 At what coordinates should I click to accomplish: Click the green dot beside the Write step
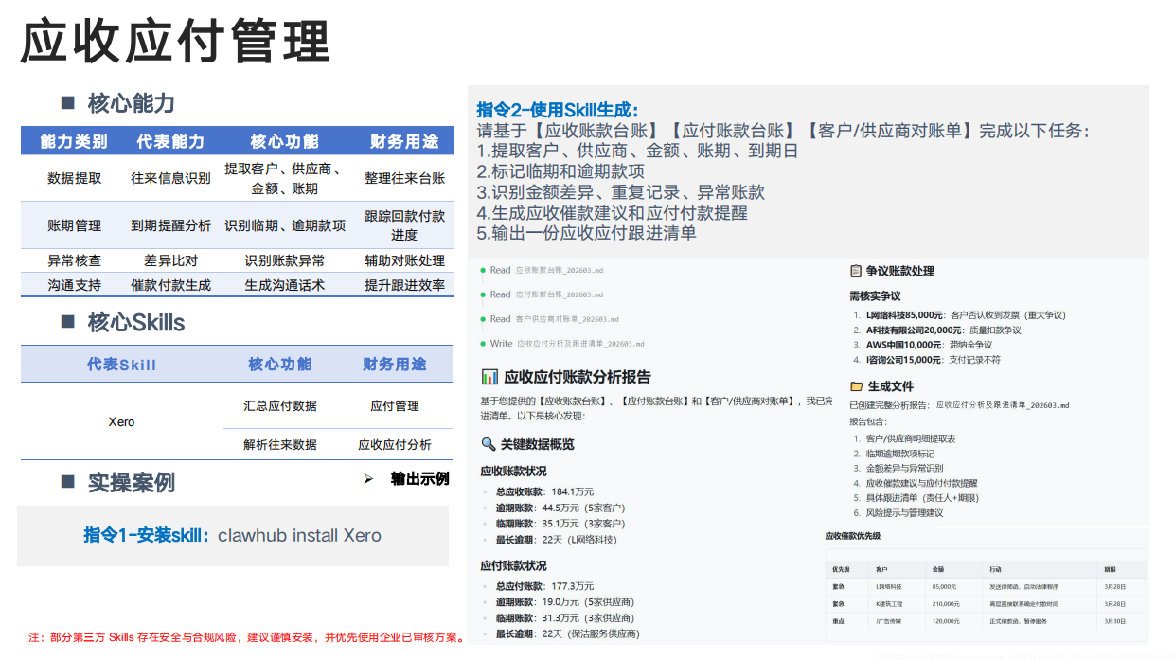(482, 343)
